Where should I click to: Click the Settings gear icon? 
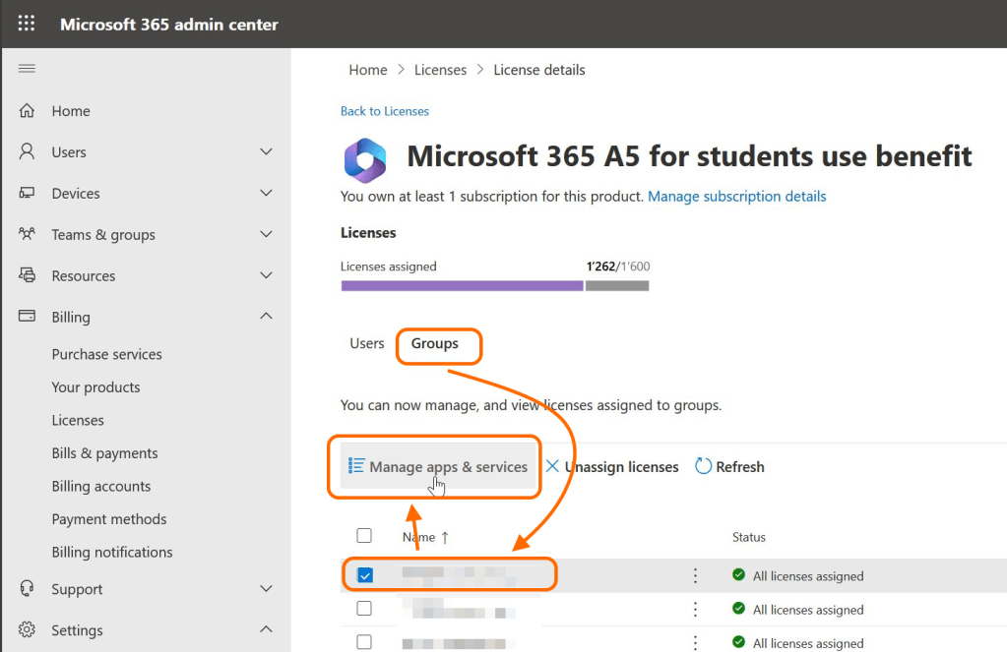tap(28, 630)
